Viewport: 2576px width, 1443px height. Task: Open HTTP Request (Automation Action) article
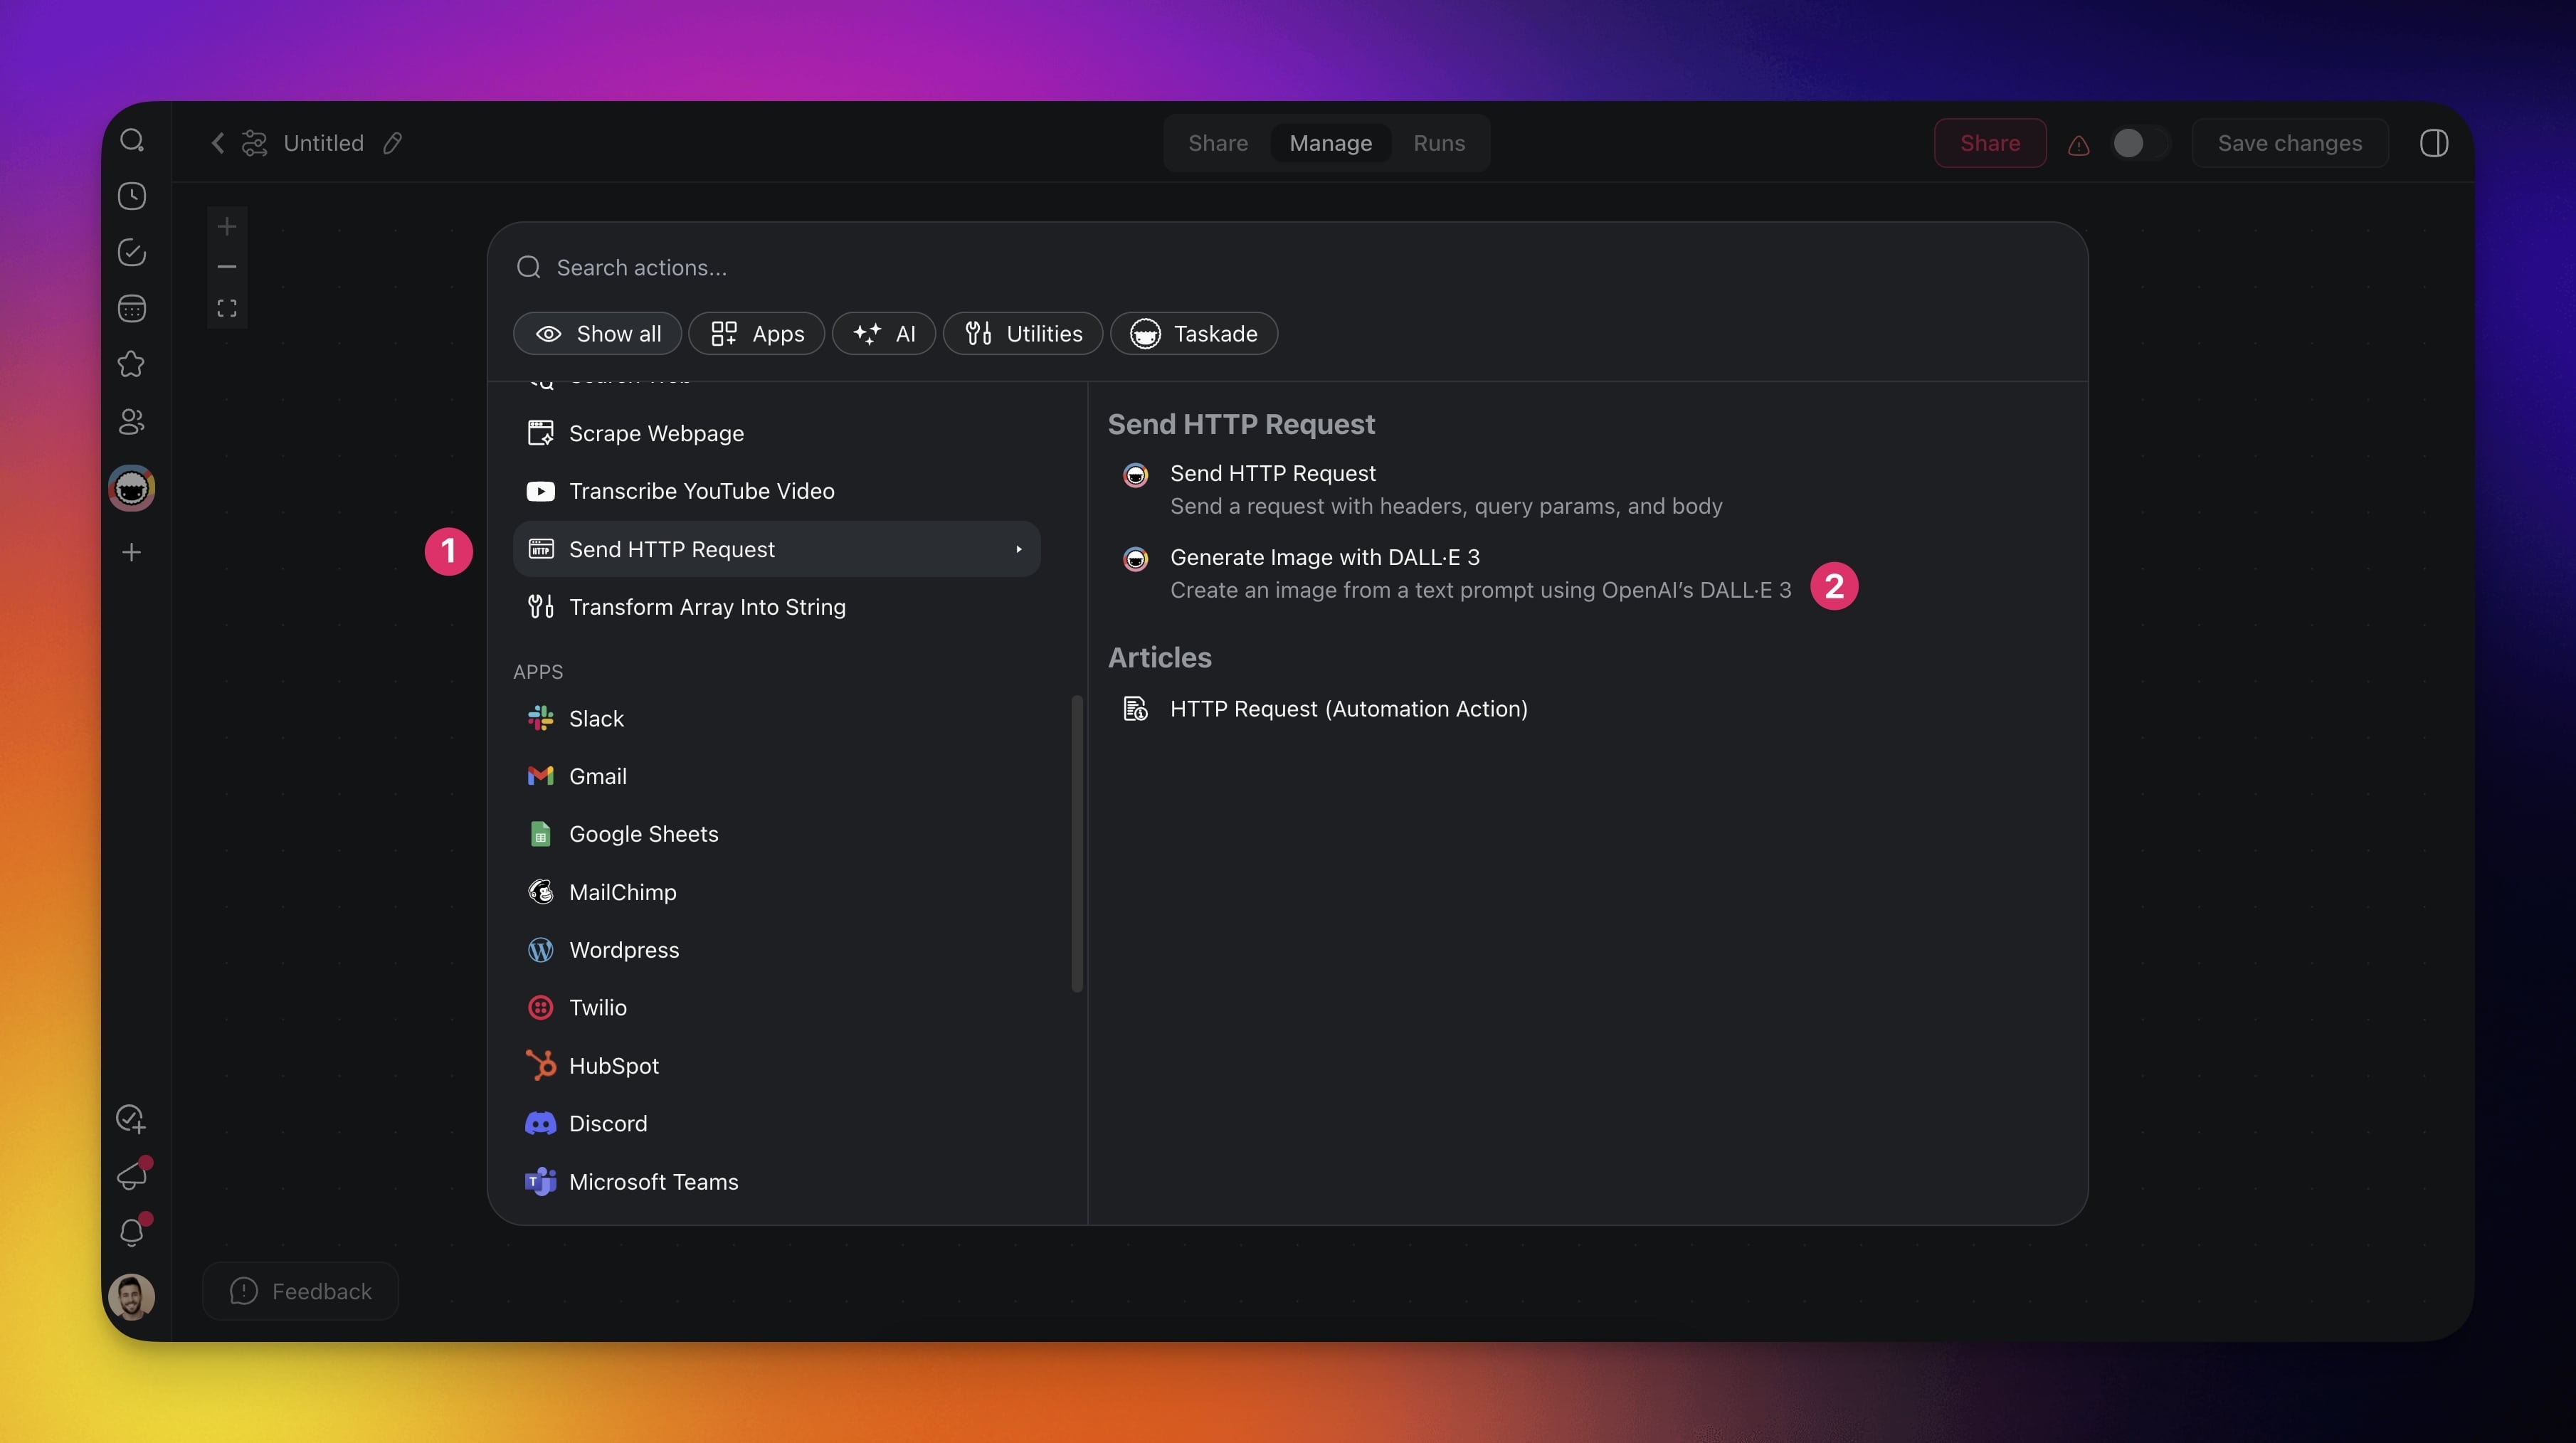point(1348,709)
